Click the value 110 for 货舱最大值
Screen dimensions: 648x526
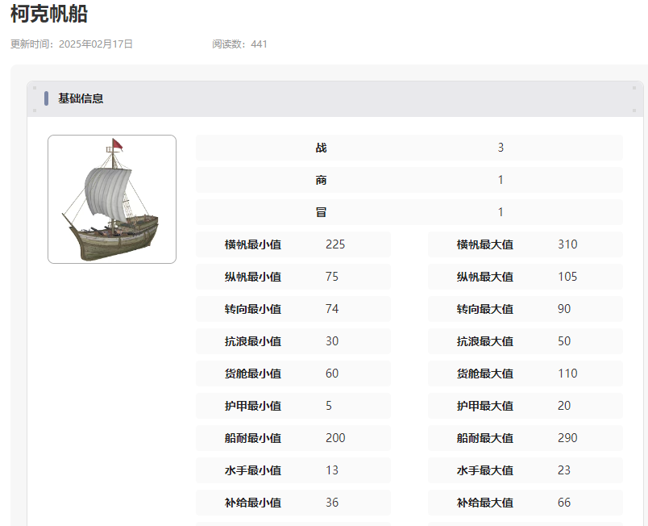pos(567,374)
